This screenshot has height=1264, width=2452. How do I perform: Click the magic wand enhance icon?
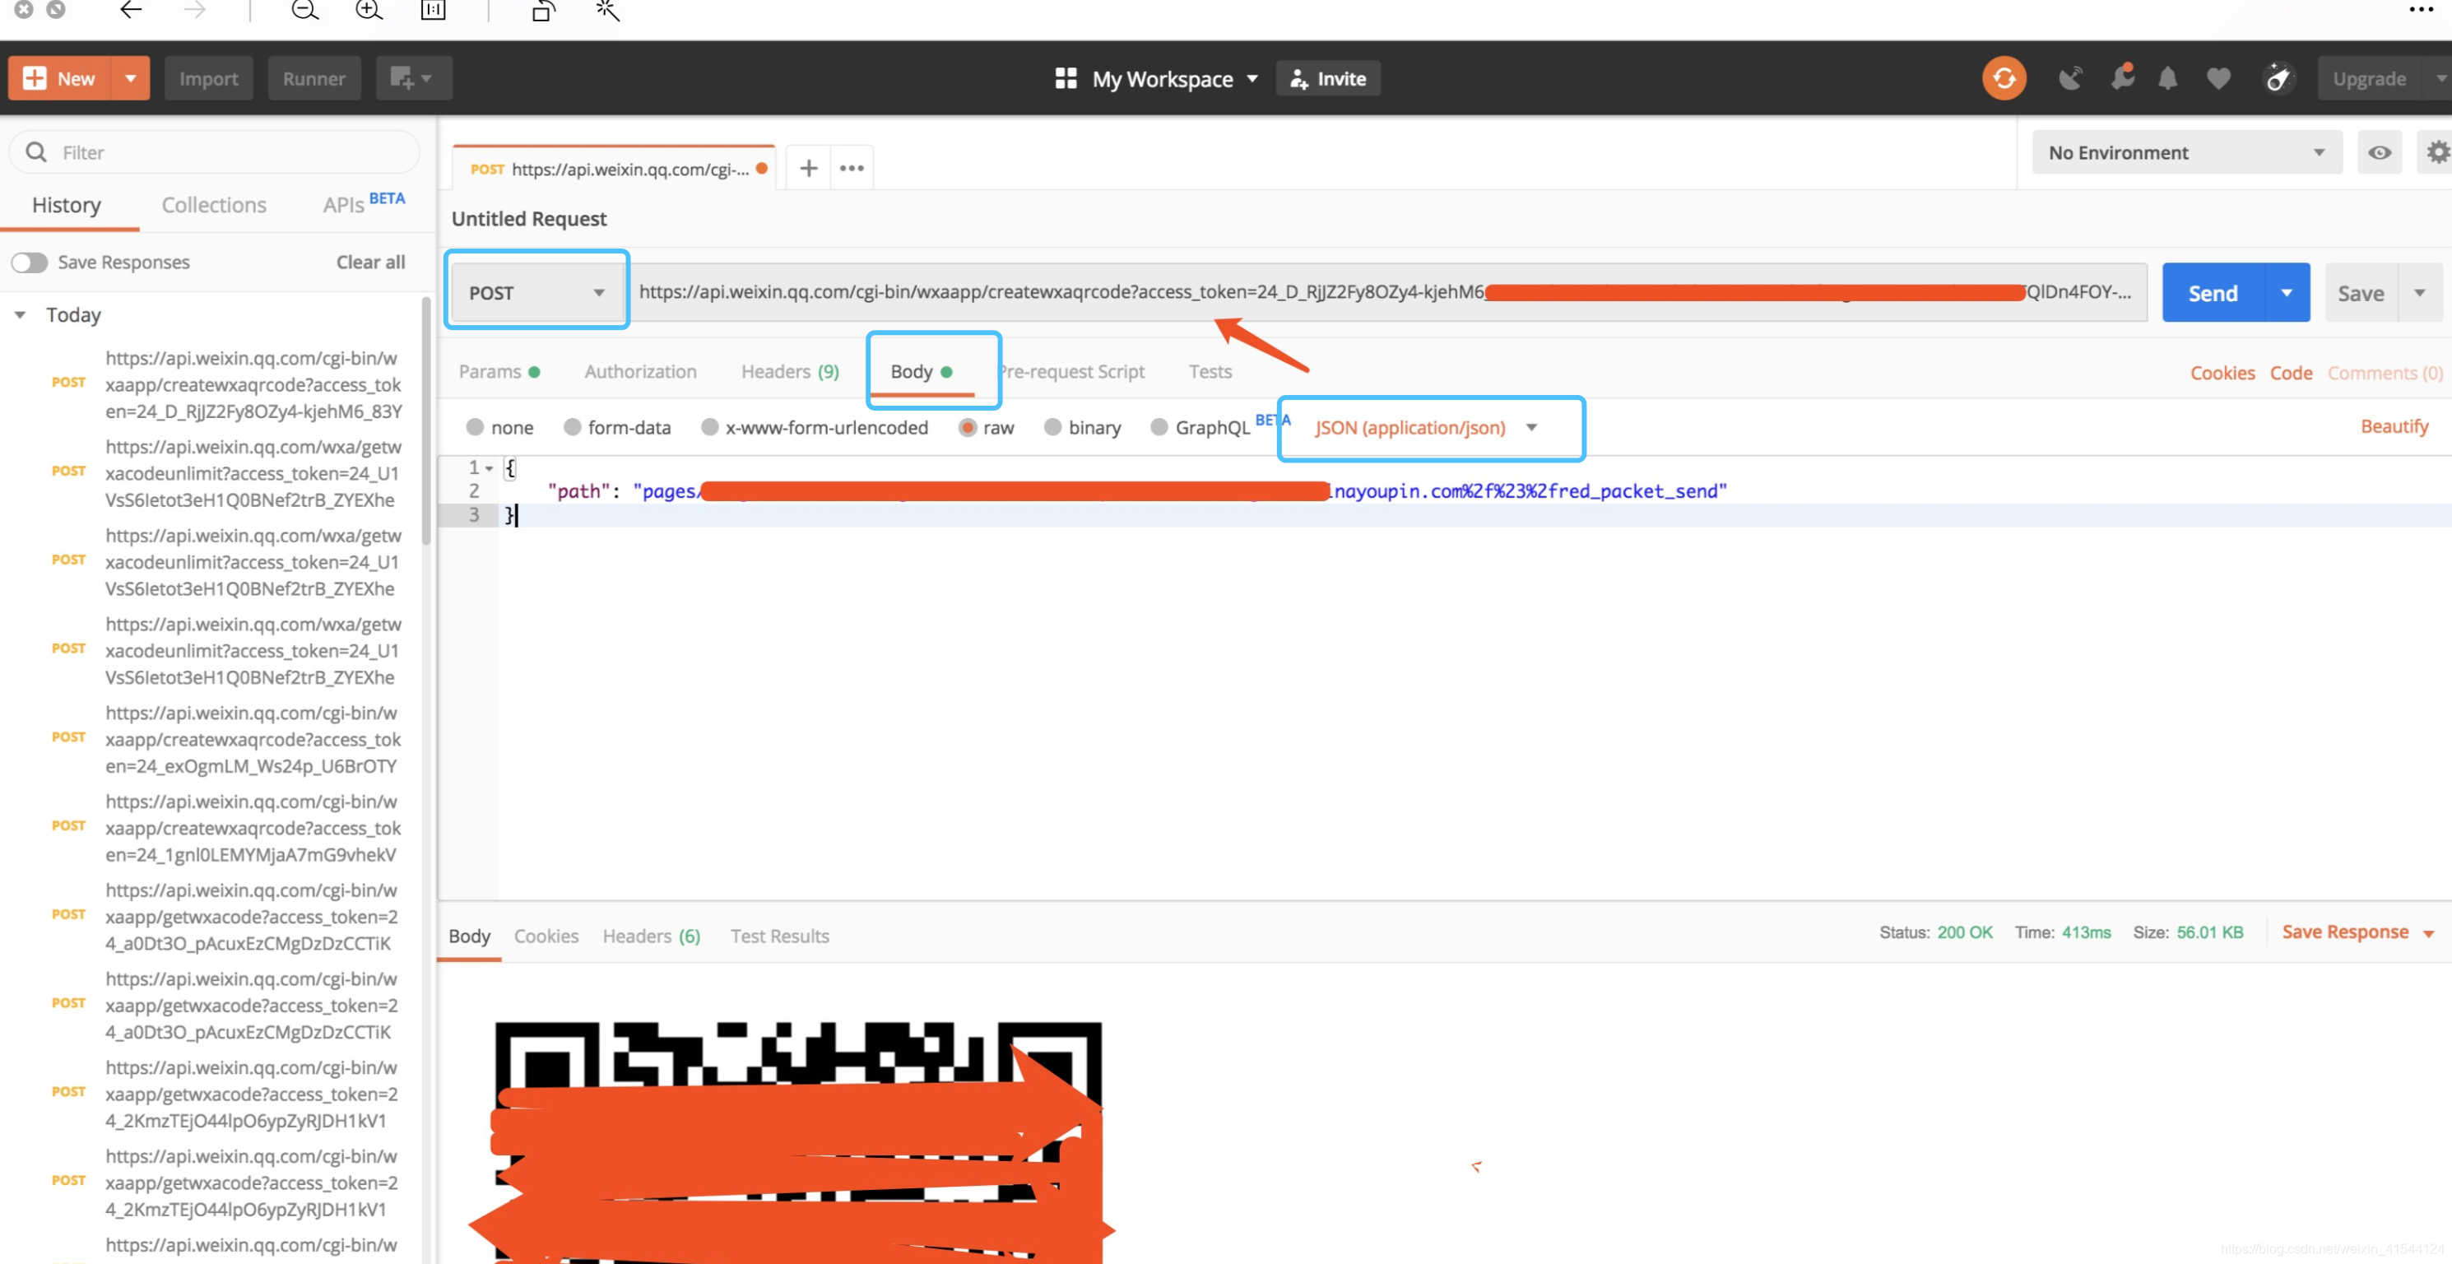[x=607, y=11]
